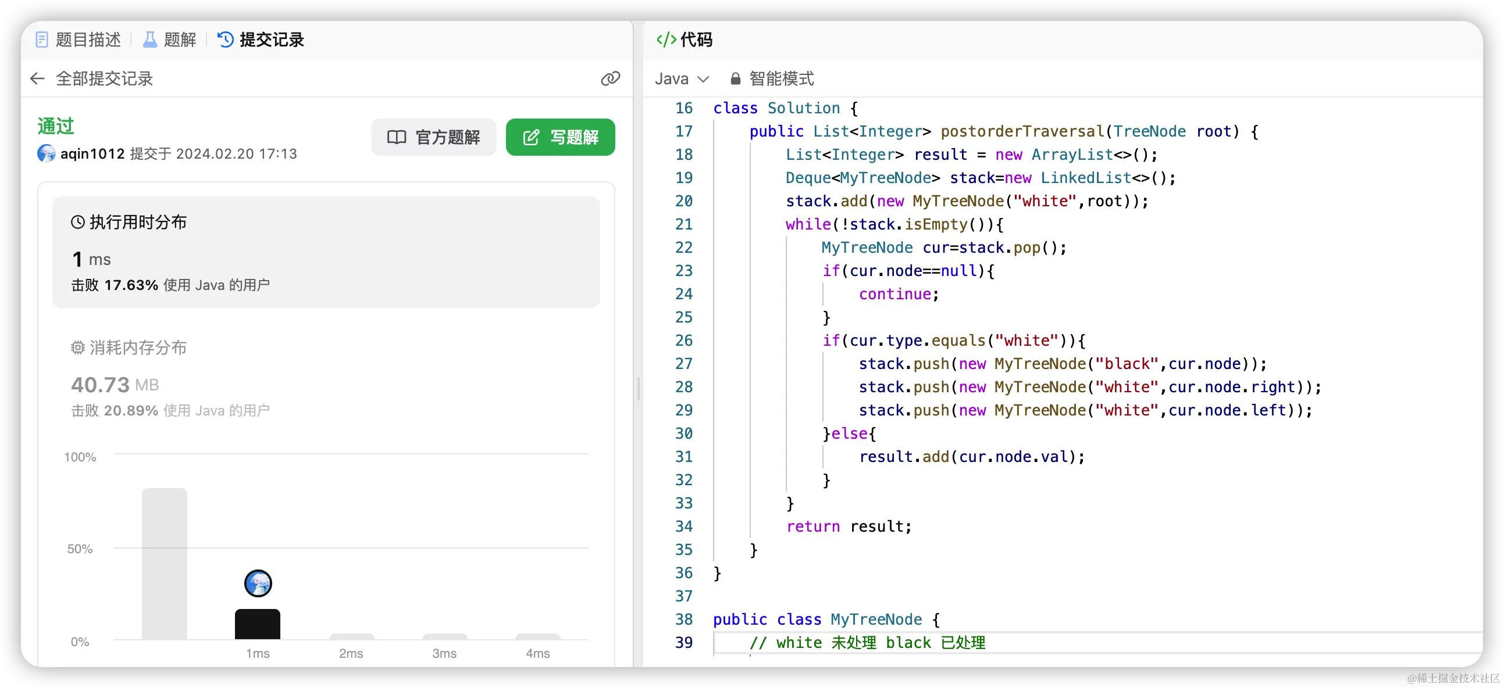Click the aqin1012 profile avatar
Image resolution: width=1504 pixels, height=688 pixels.
tap(46, 153)
